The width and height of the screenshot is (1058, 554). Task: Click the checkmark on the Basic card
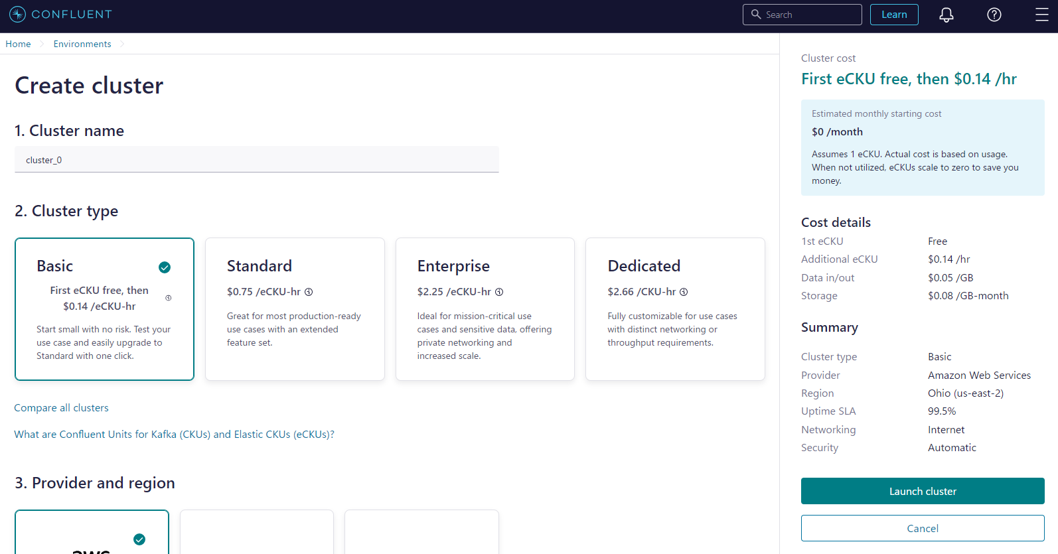click(x=165, y=267)
